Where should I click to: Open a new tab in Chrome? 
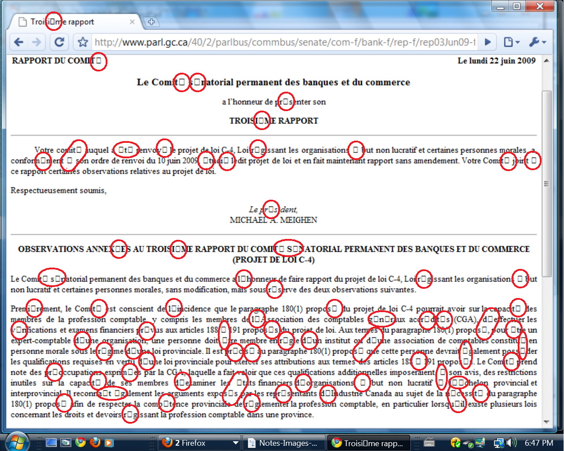pos(151,22)
